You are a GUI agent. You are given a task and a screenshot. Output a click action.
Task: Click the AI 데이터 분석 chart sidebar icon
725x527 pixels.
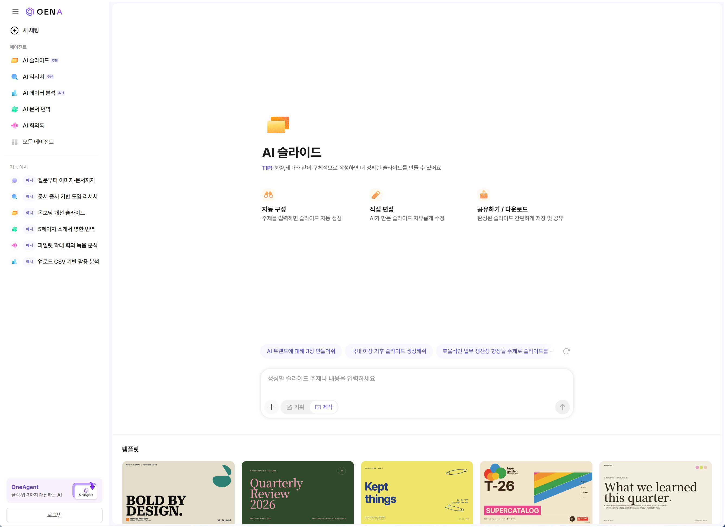(15, 93)
